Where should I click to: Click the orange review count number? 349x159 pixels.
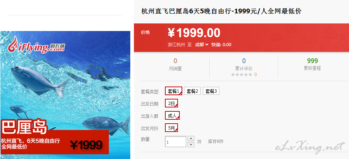(x=256, y=75)
